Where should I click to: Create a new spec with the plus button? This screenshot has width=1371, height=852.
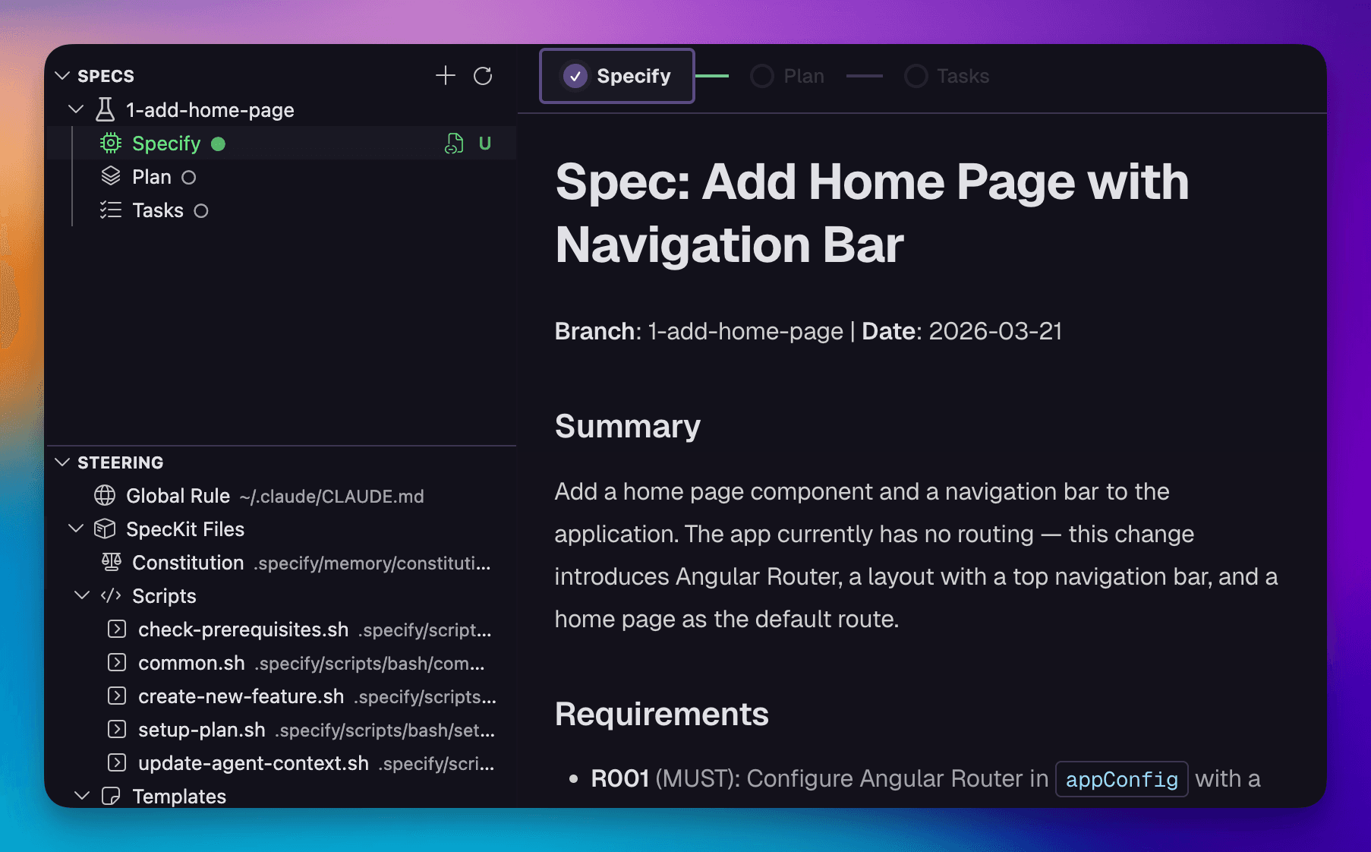tap(446, 76)
